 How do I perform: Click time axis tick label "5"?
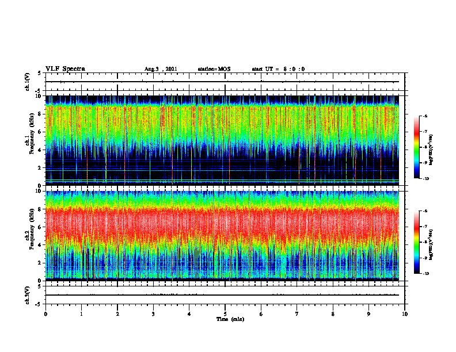[x=225, y=314]
